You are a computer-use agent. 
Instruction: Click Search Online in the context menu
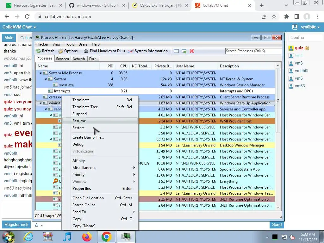point(100,205)
